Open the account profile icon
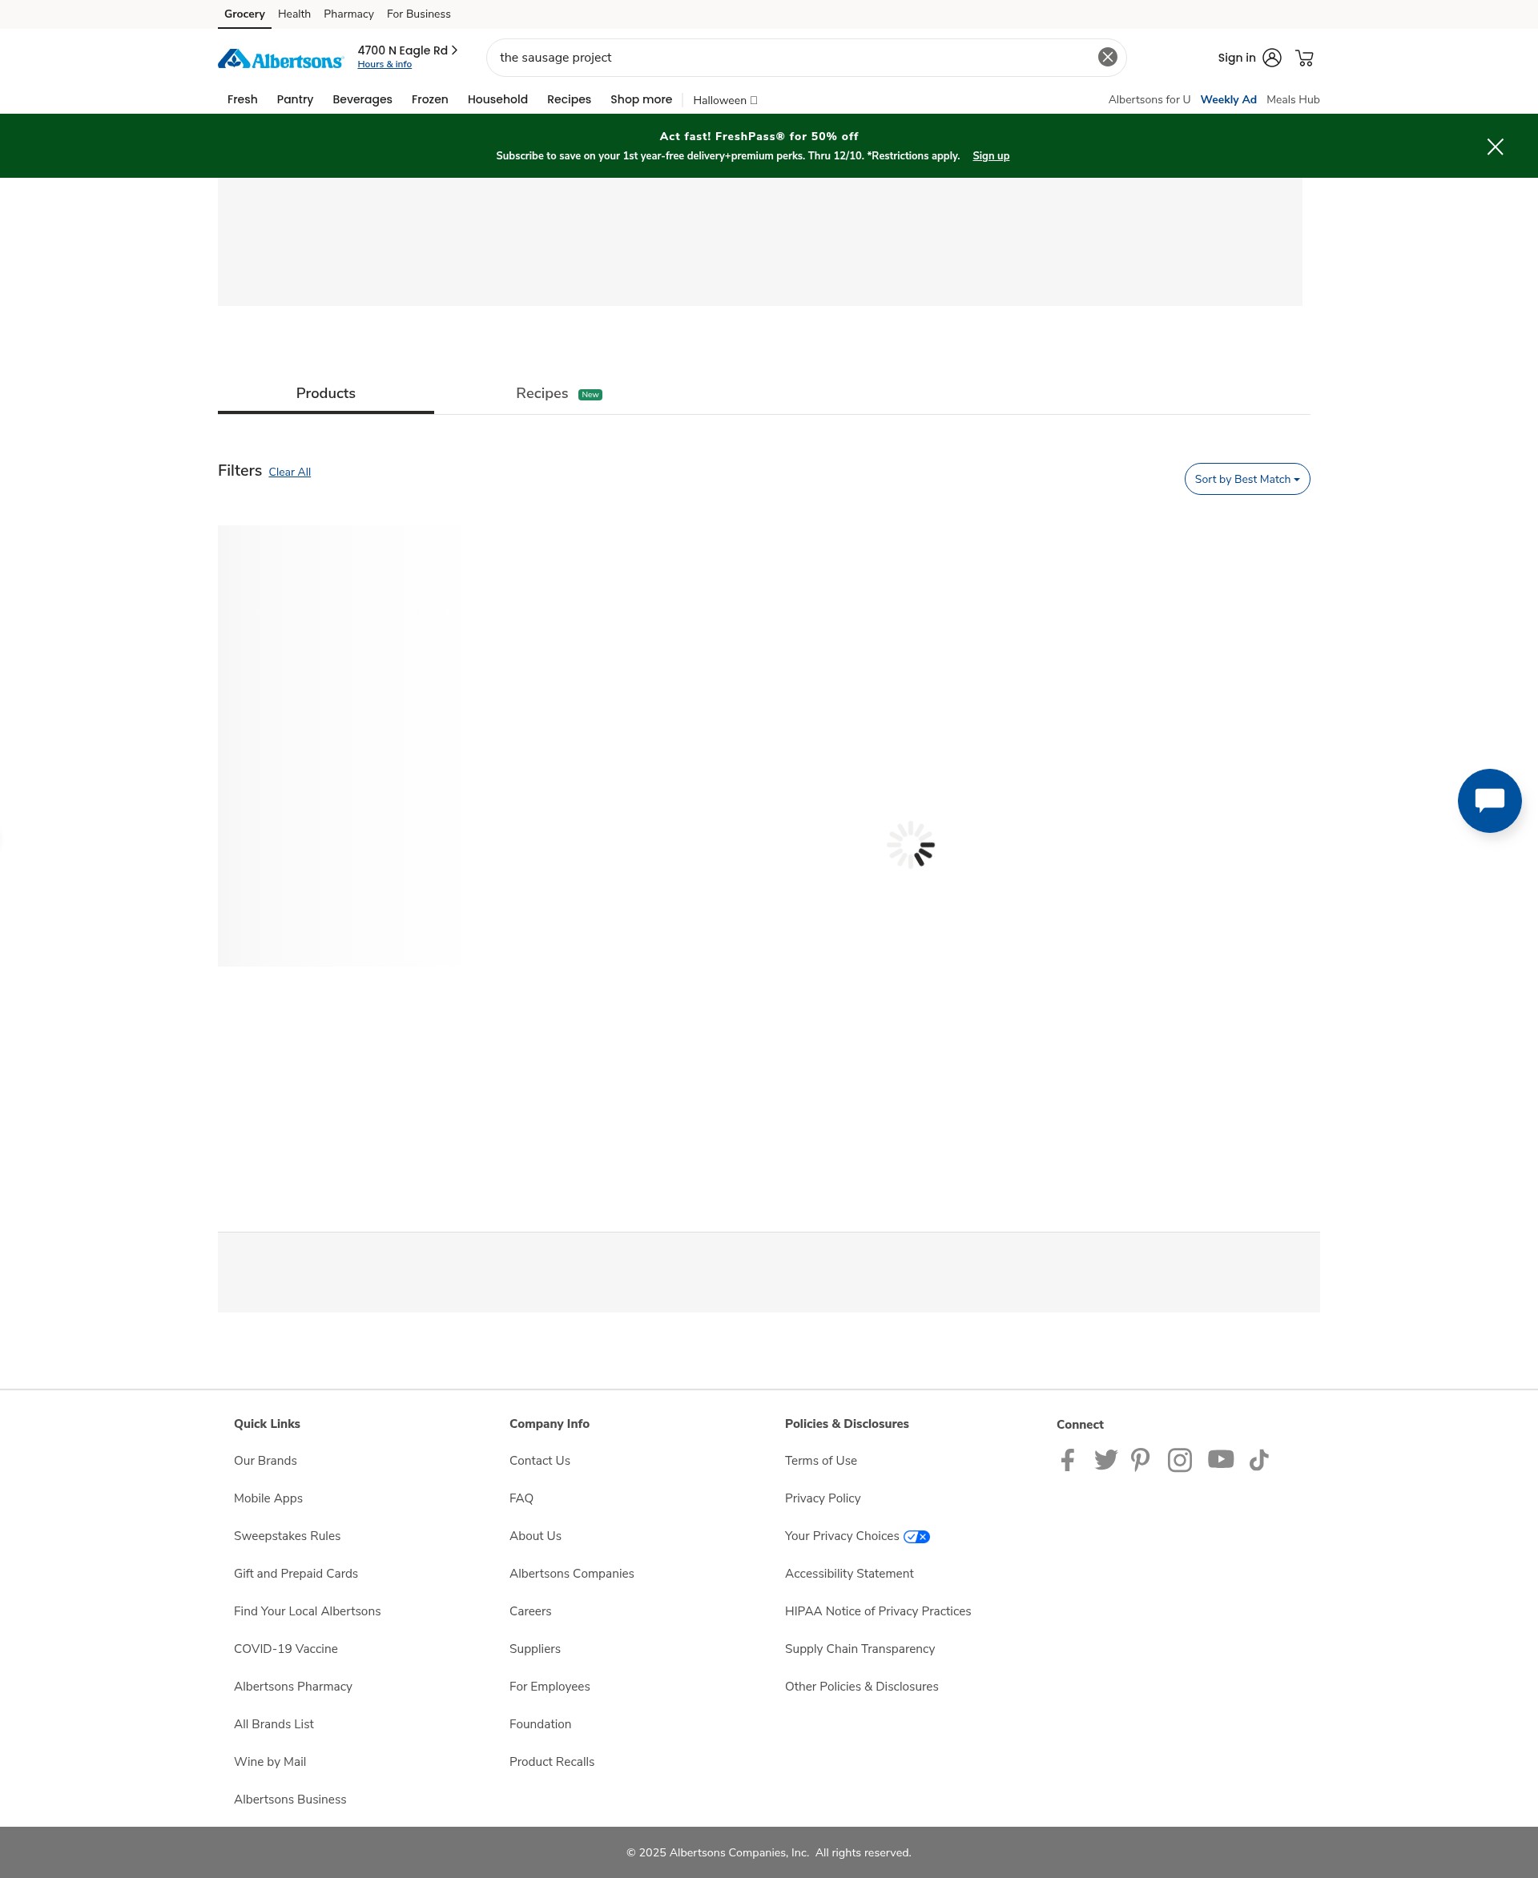Image resolution: width=1538 pixels, height=1878 pixels. pyautogui.click(x=1271, y=58)
